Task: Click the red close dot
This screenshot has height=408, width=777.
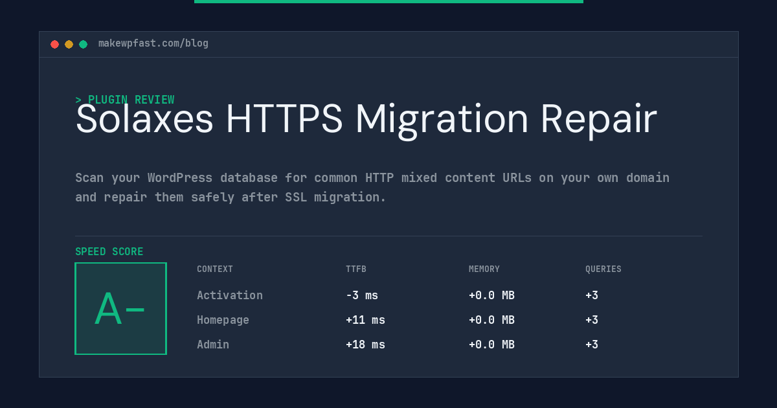Action: 54,44
